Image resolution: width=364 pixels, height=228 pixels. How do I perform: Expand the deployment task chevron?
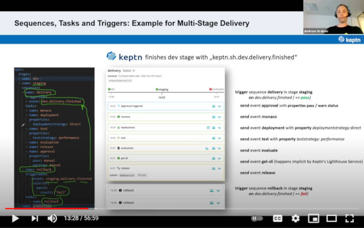pos(219,128)
